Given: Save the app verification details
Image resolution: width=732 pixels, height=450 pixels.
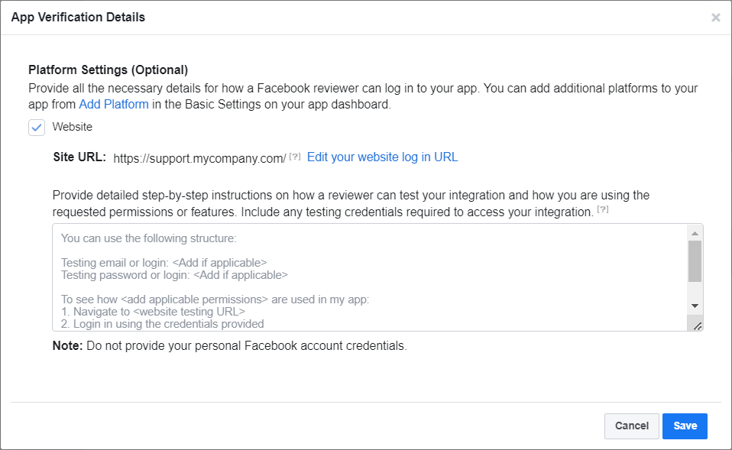Looking at the screenshot, I should pos(685,426).
